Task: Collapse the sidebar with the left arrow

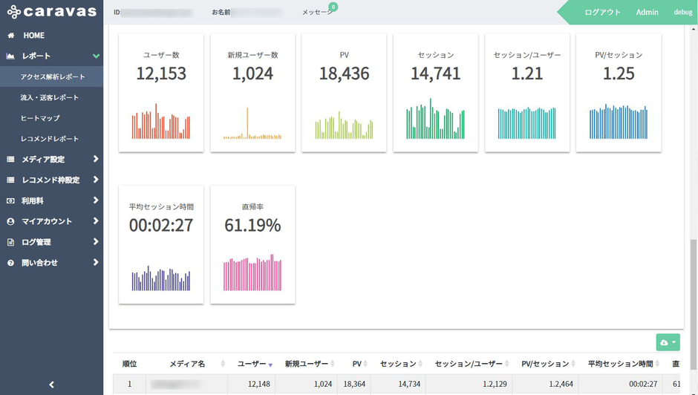Action: coord(51,385)
